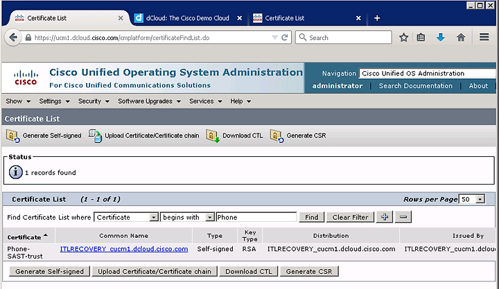Image resolution: width=499 pixels, height=289 pixels.
Task: Close the dCloud Demo Cloud tab
Action: point(240,18)
